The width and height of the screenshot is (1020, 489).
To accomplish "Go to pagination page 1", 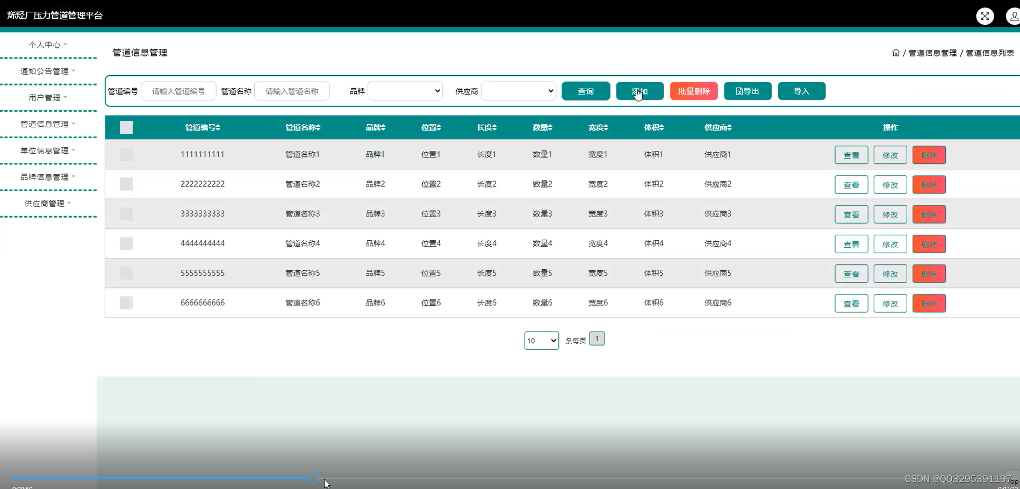I will point(597,339).
